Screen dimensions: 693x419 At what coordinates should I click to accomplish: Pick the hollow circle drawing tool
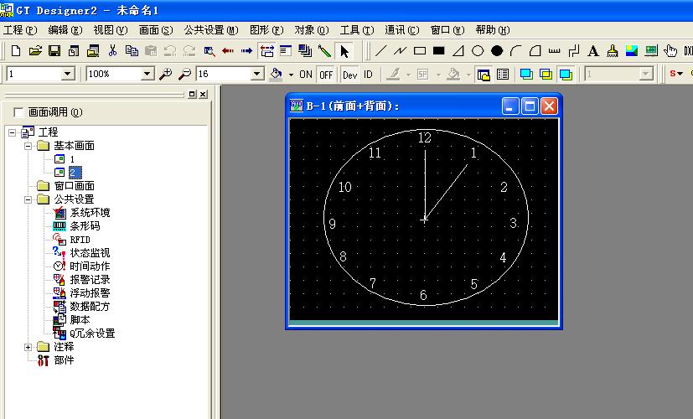(478, 51)
